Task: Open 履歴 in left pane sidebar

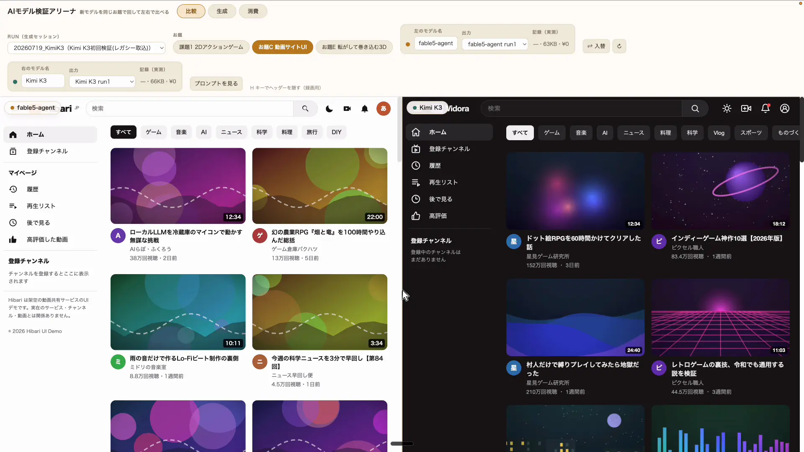Action: pos(50,189)
